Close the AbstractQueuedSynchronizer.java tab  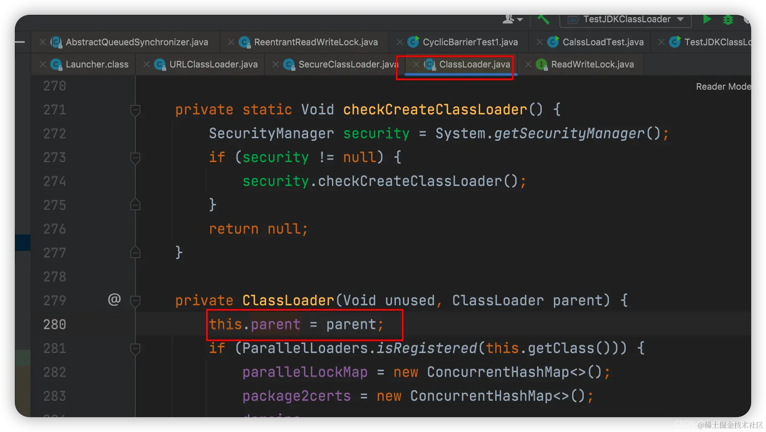coord(42,42)
